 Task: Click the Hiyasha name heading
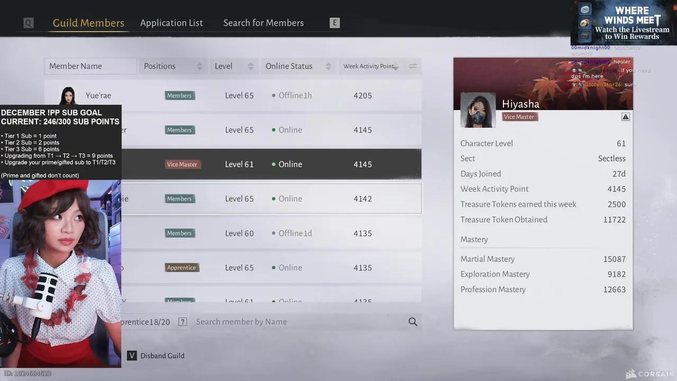(520, 104)
